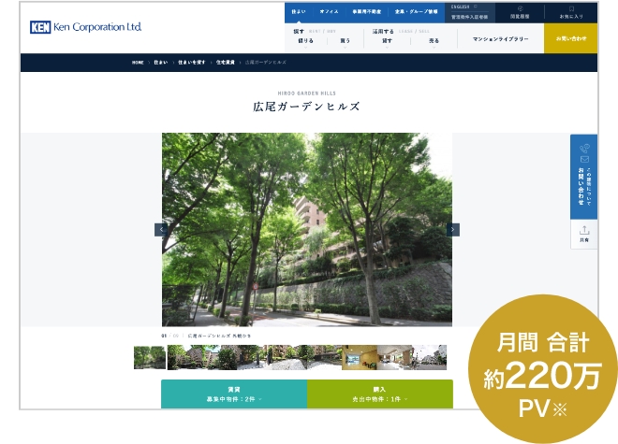The image size is (618, 444).
Task: Select the 住まい top tab
Action: [299, 12]
